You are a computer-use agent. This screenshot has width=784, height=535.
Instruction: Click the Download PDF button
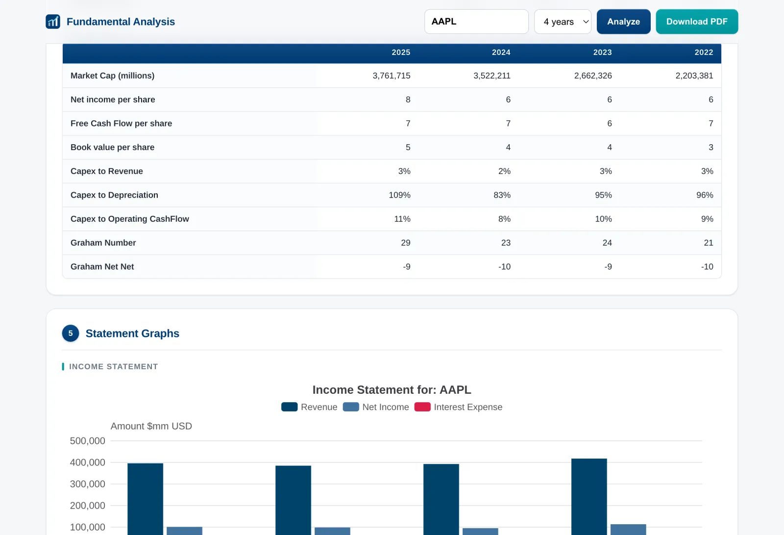697,22
